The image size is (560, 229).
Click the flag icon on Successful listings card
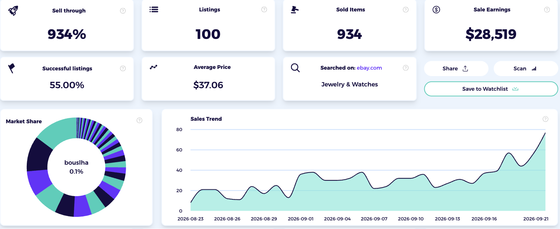pyautogui.click(x=11, y=68)
